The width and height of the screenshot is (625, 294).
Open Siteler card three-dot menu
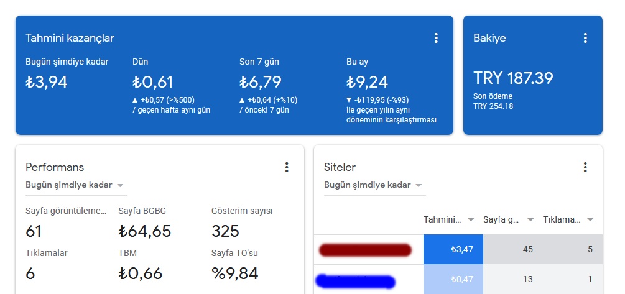(585, 167)
